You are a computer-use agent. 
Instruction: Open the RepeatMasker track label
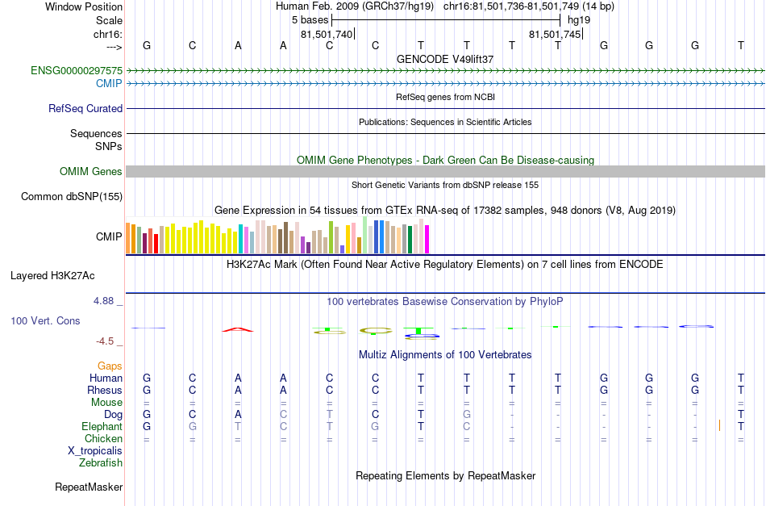click(89, 487)
